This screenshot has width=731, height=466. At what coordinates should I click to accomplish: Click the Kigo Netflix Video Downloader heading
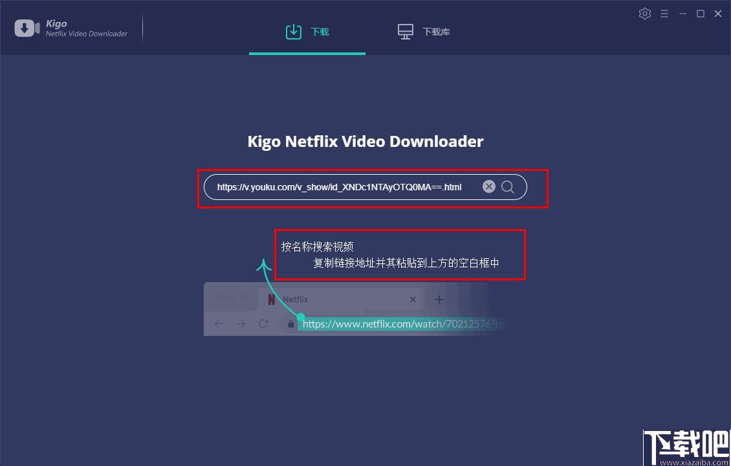coord(365,141)
